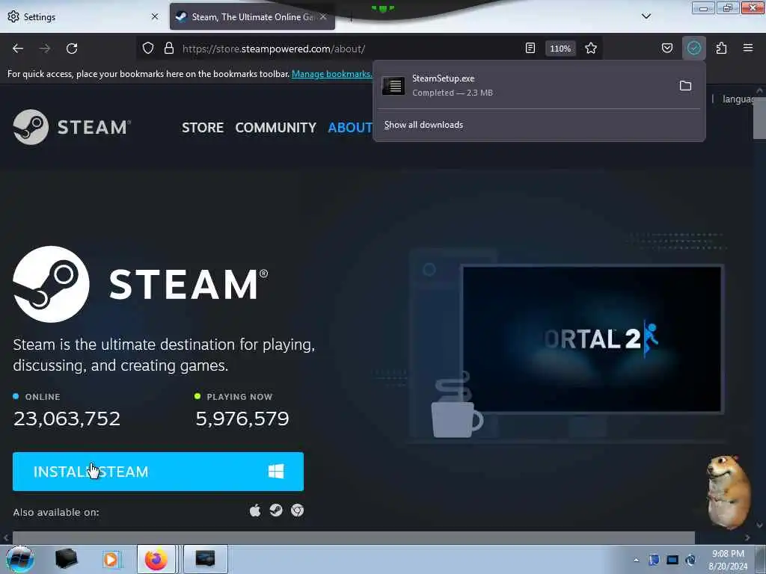Click the forward navigation arrow
Screen dimensions: 766x574
[45, 49]
